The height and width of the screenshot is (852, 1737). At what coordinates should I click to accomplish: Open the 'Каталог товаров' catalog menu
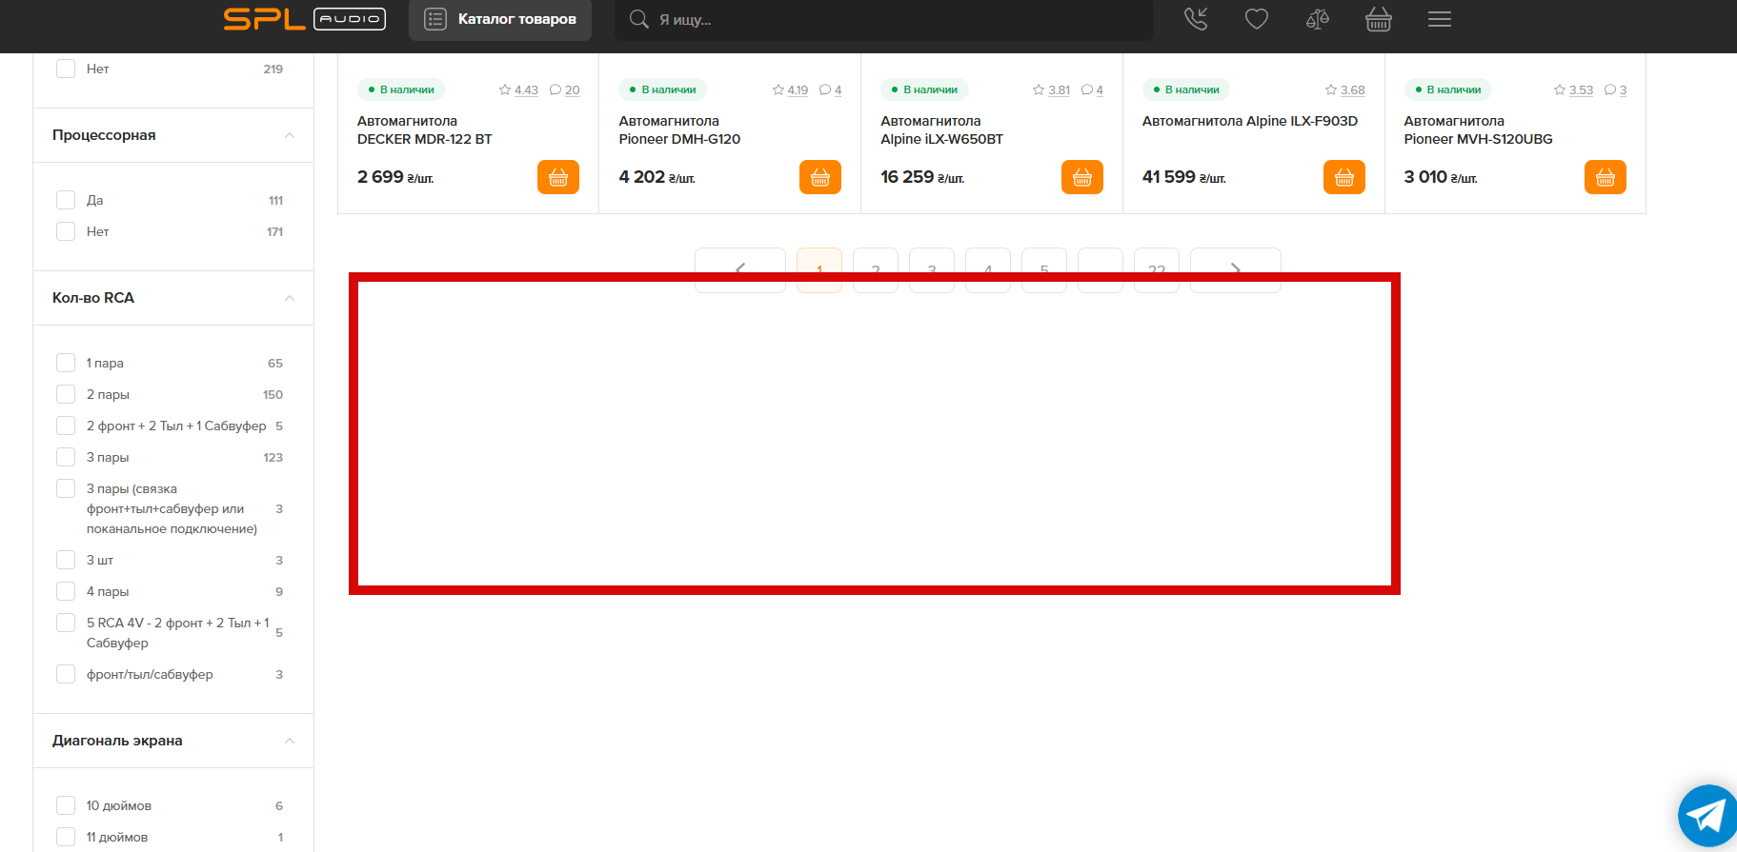pyautogui.click(x=500, y=19)
